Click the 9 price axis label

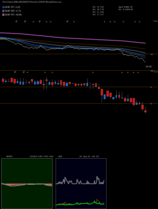pos(151,87)
